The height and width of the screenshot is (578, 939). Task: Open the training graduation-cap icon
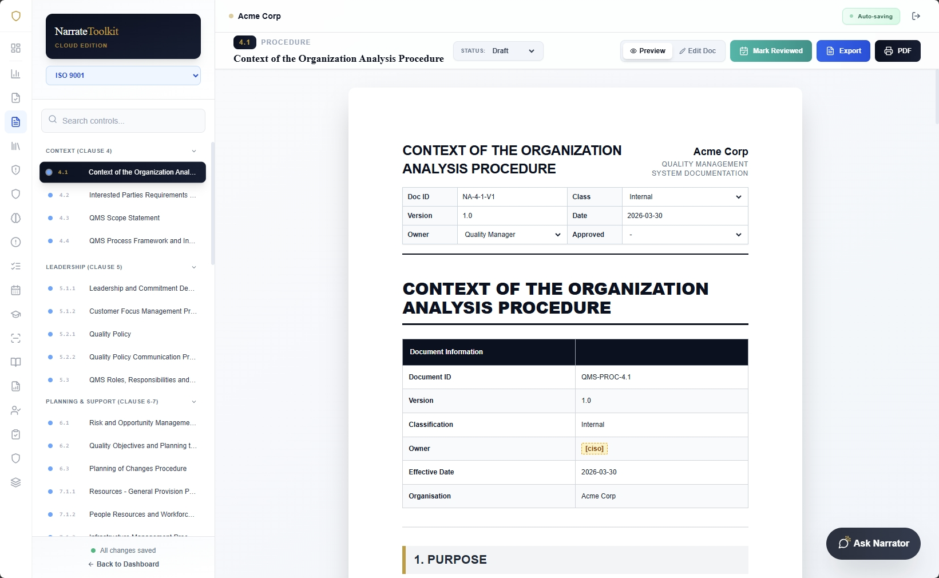(15, 314)
